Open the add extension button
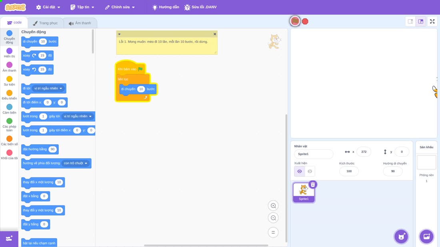440x247 pixels. tap(9, 239)
